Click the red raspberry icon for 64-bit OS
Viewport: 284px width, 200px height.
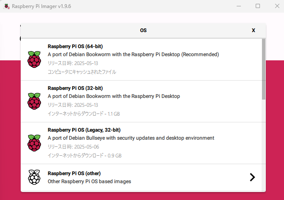(34, 59)
